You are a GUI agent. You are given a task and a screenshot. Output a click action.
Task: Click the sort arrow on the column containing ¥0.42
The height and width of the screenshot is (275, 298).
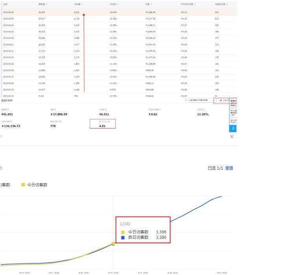pyautogui.click(x=194, y=4)
